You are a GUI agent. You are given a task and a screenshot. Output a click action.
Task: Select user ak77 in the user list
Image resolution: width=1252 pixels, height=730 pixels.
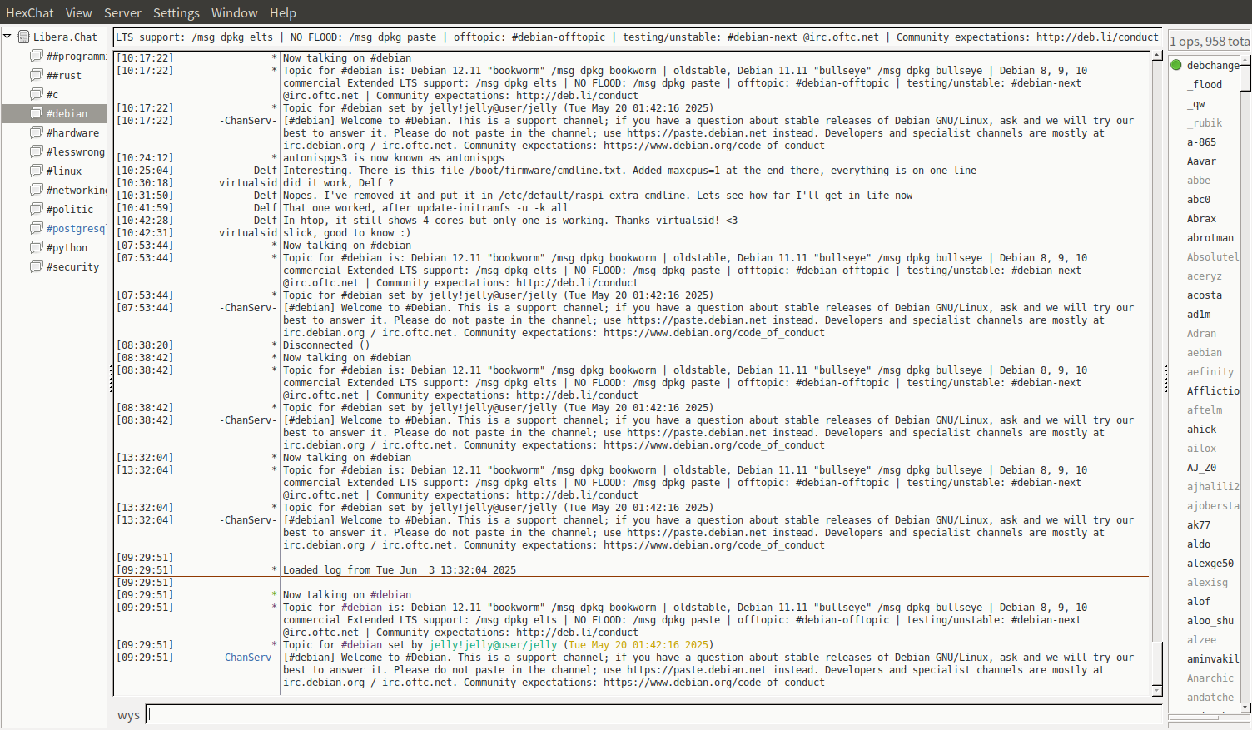point(1199,524)
